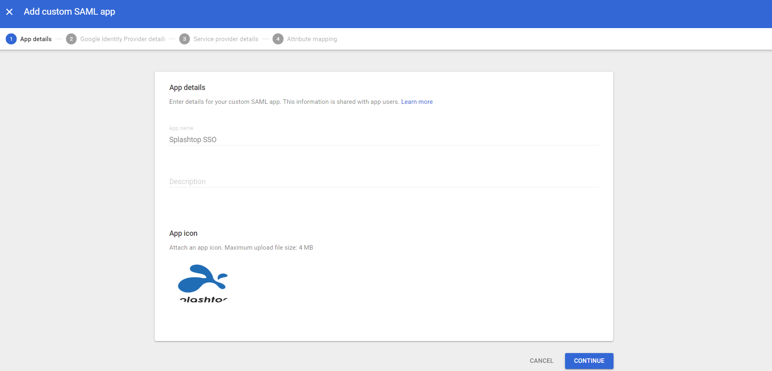Click the Cancel button

pos(541,361)
